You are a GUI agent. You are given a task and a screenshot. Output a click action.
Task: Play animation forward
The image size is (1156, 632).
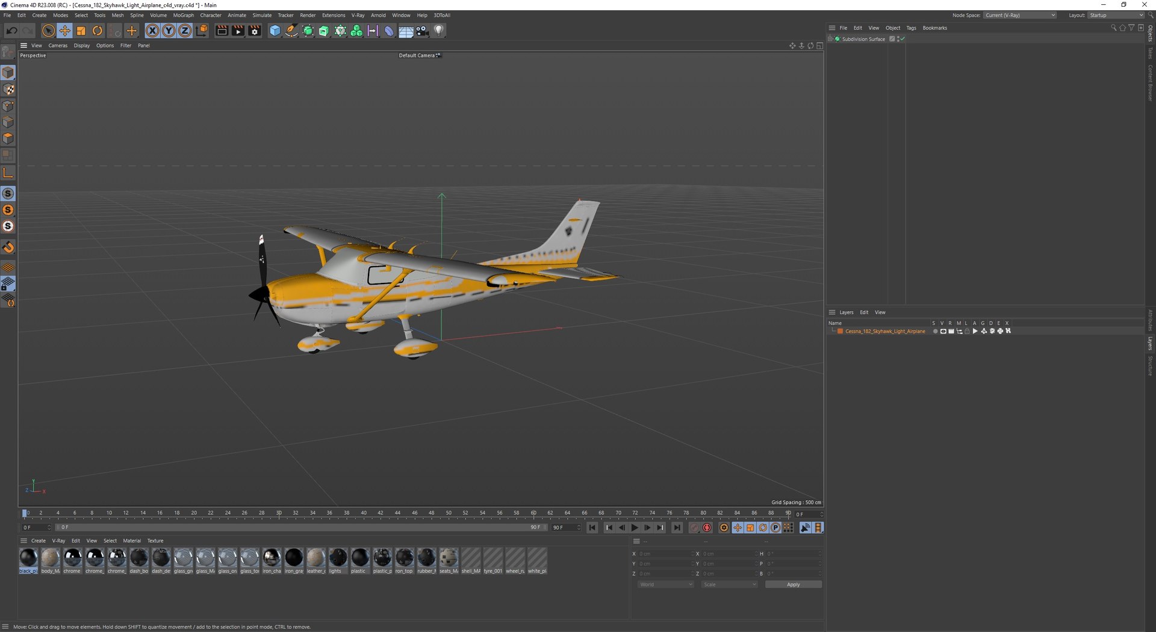[x=635, y=528]
